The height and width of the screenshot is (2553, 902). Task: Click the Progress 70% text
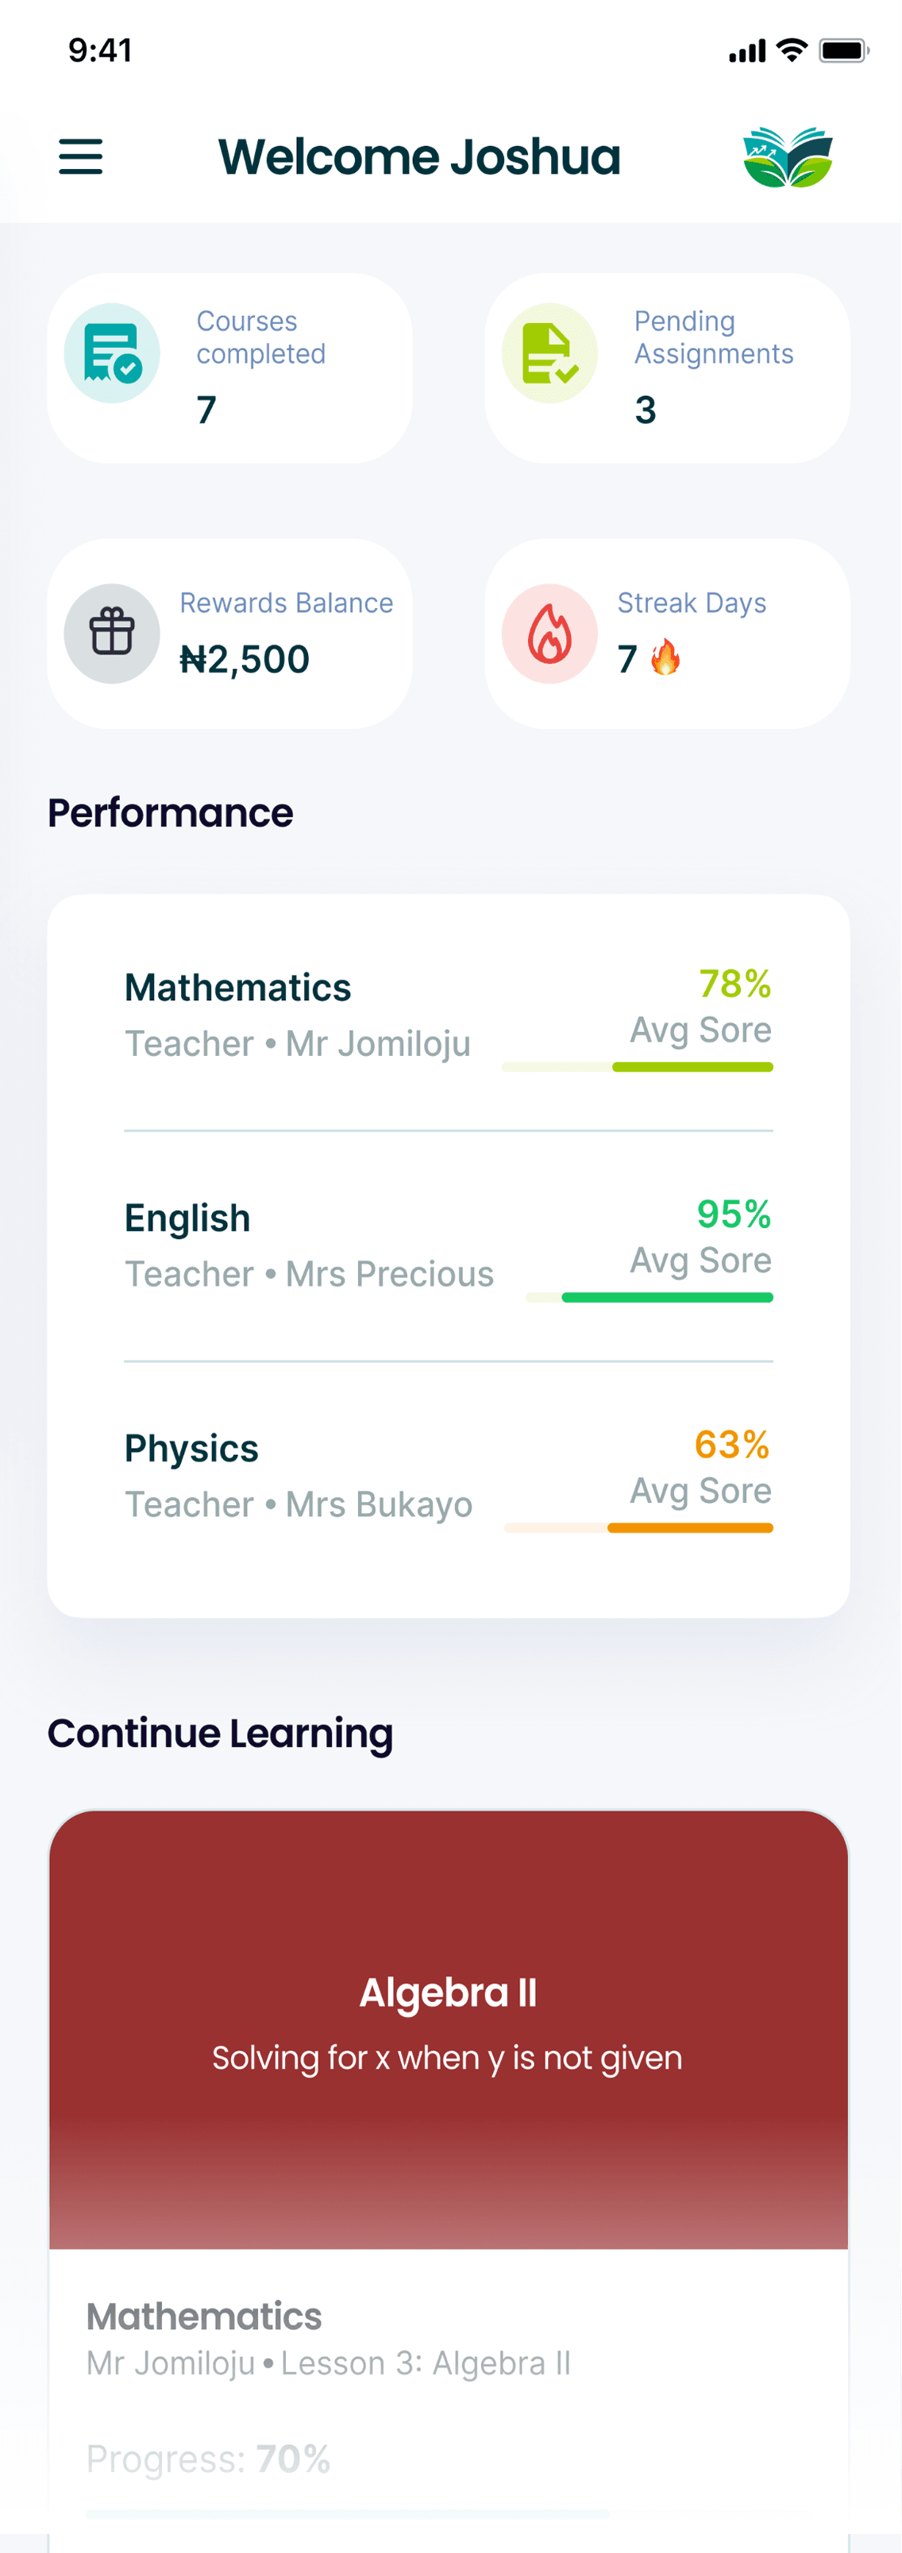(208, 2458)
